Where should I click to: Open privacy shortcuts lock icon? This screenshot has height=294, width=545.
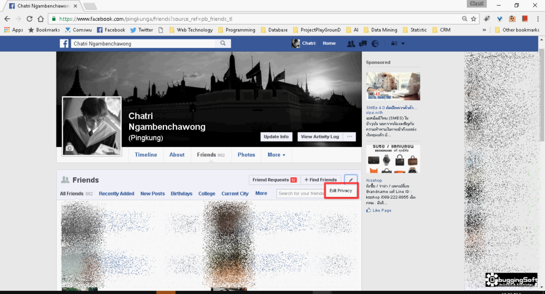pos(394,44)
